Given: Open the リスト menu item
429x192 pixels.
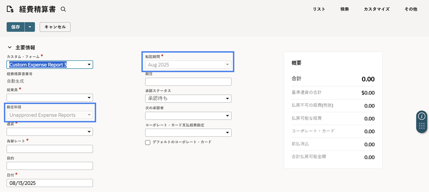Looking at the screenshot, I should 319,9.
